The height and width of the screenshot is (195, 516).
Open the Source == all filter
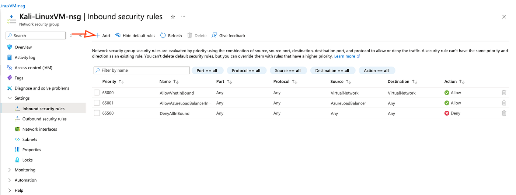coord(288,71)
